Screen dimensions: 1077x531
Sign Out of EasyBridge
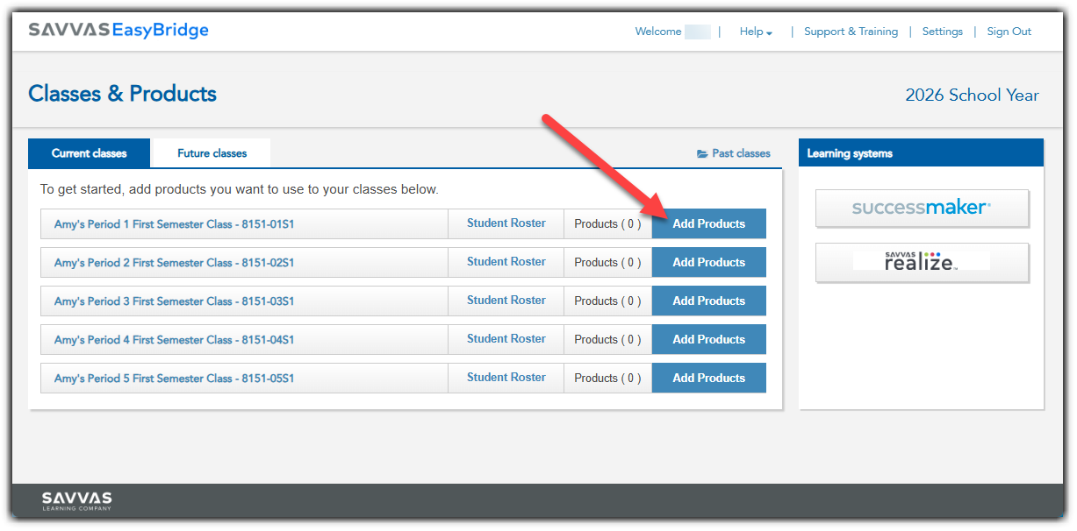coord(1009,32)
